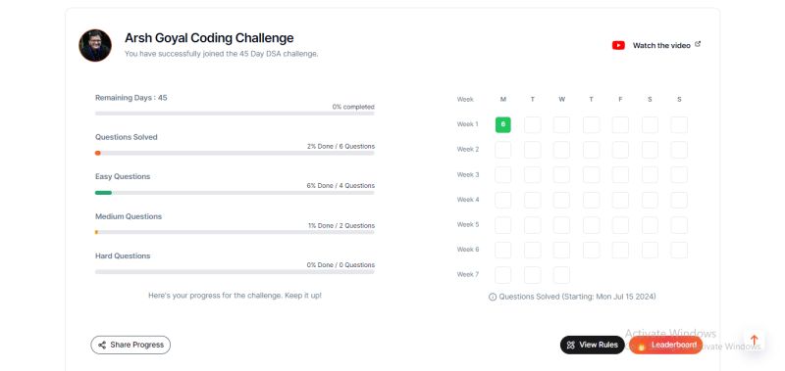Select the green Week 1 Monday cell
Screen dimensions: 785x371
pos(503,124)
